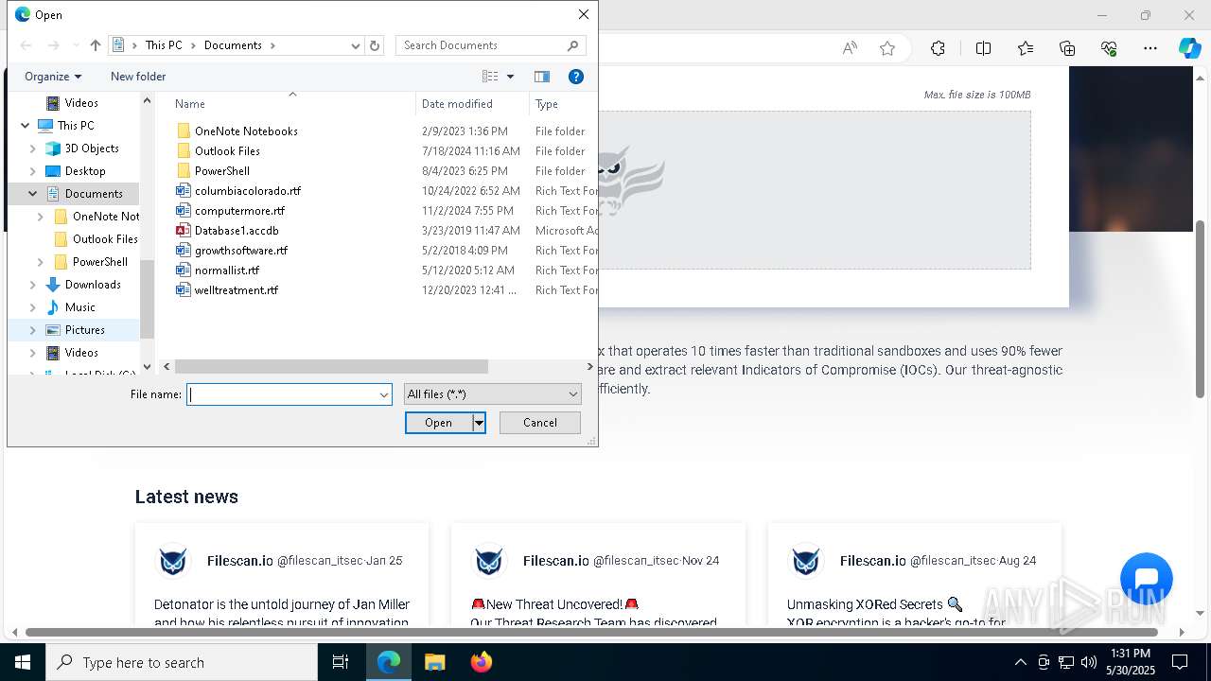
Task: Add page to favorites star
Action: coord(887,48)
